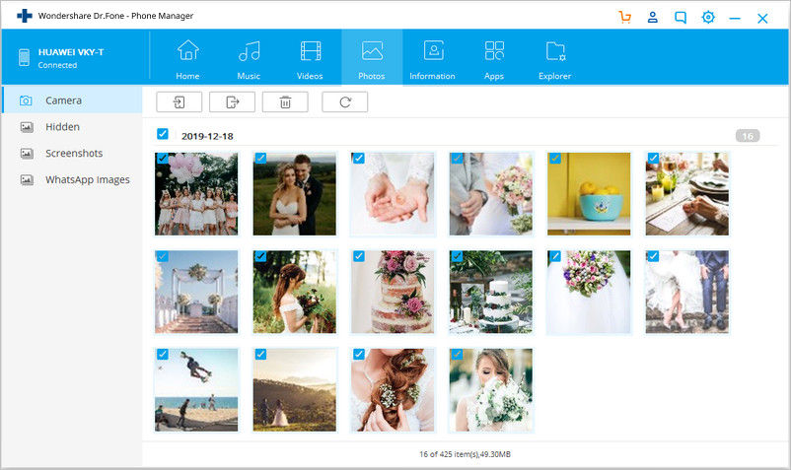Switch to the Videos tab
Screen dimensions: 791x470
(310, 57)
